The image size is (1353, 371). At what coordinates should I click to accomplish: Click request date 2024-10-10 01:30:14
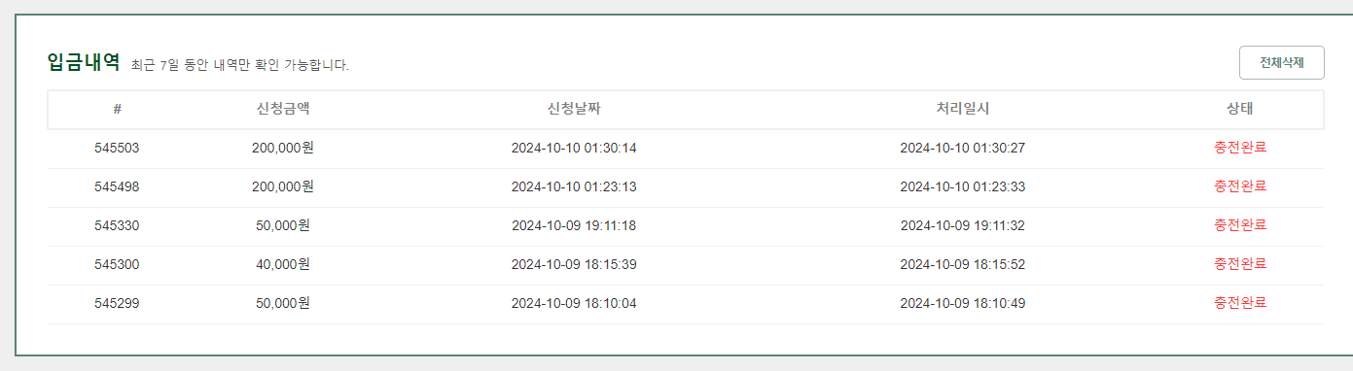(574, 148)
